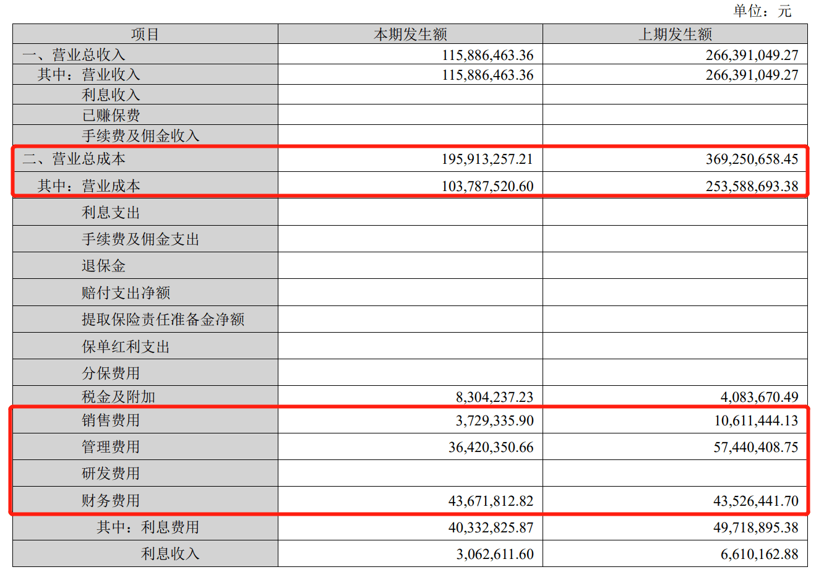
Task: Select the 提取保险责任准备金净额 row label
Action: (163, 320)
